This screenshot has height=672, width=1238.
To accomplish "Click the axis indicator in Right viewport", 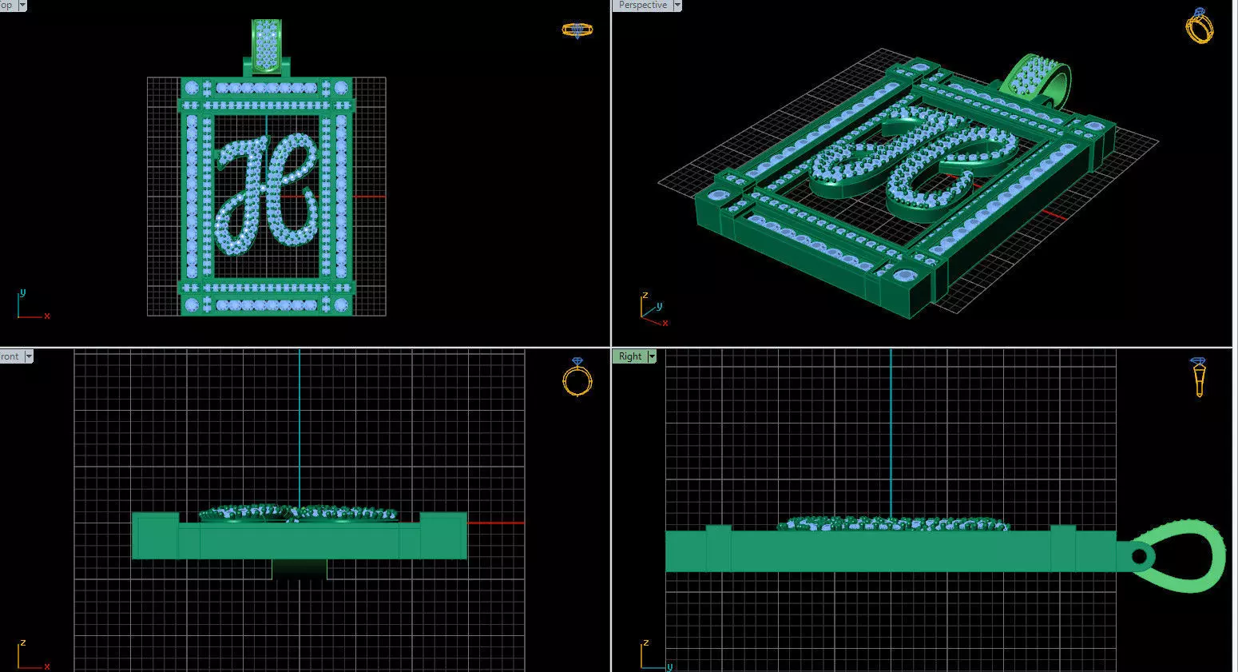I will click(657, 654).
